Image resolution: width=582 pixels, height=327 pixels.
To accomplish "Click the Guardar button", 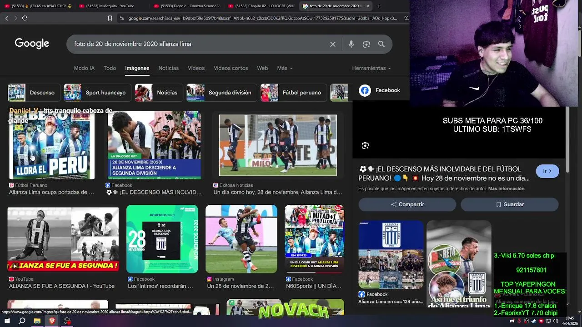I will pyautogui.click(x=510, y=204).
